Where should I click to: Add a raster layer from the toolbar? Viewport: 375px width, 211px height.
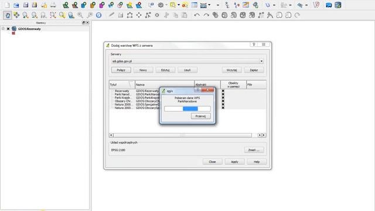[x=75, y=5]
